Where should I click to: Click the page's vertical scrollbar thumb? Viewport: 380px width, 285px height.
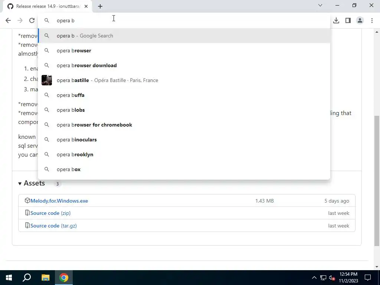[377, 181]
